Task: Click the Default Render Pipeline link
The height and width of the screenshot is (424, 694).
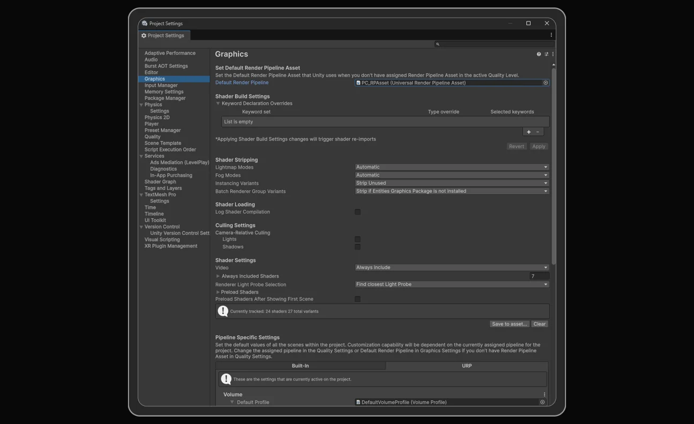Action: click(242, 82)
